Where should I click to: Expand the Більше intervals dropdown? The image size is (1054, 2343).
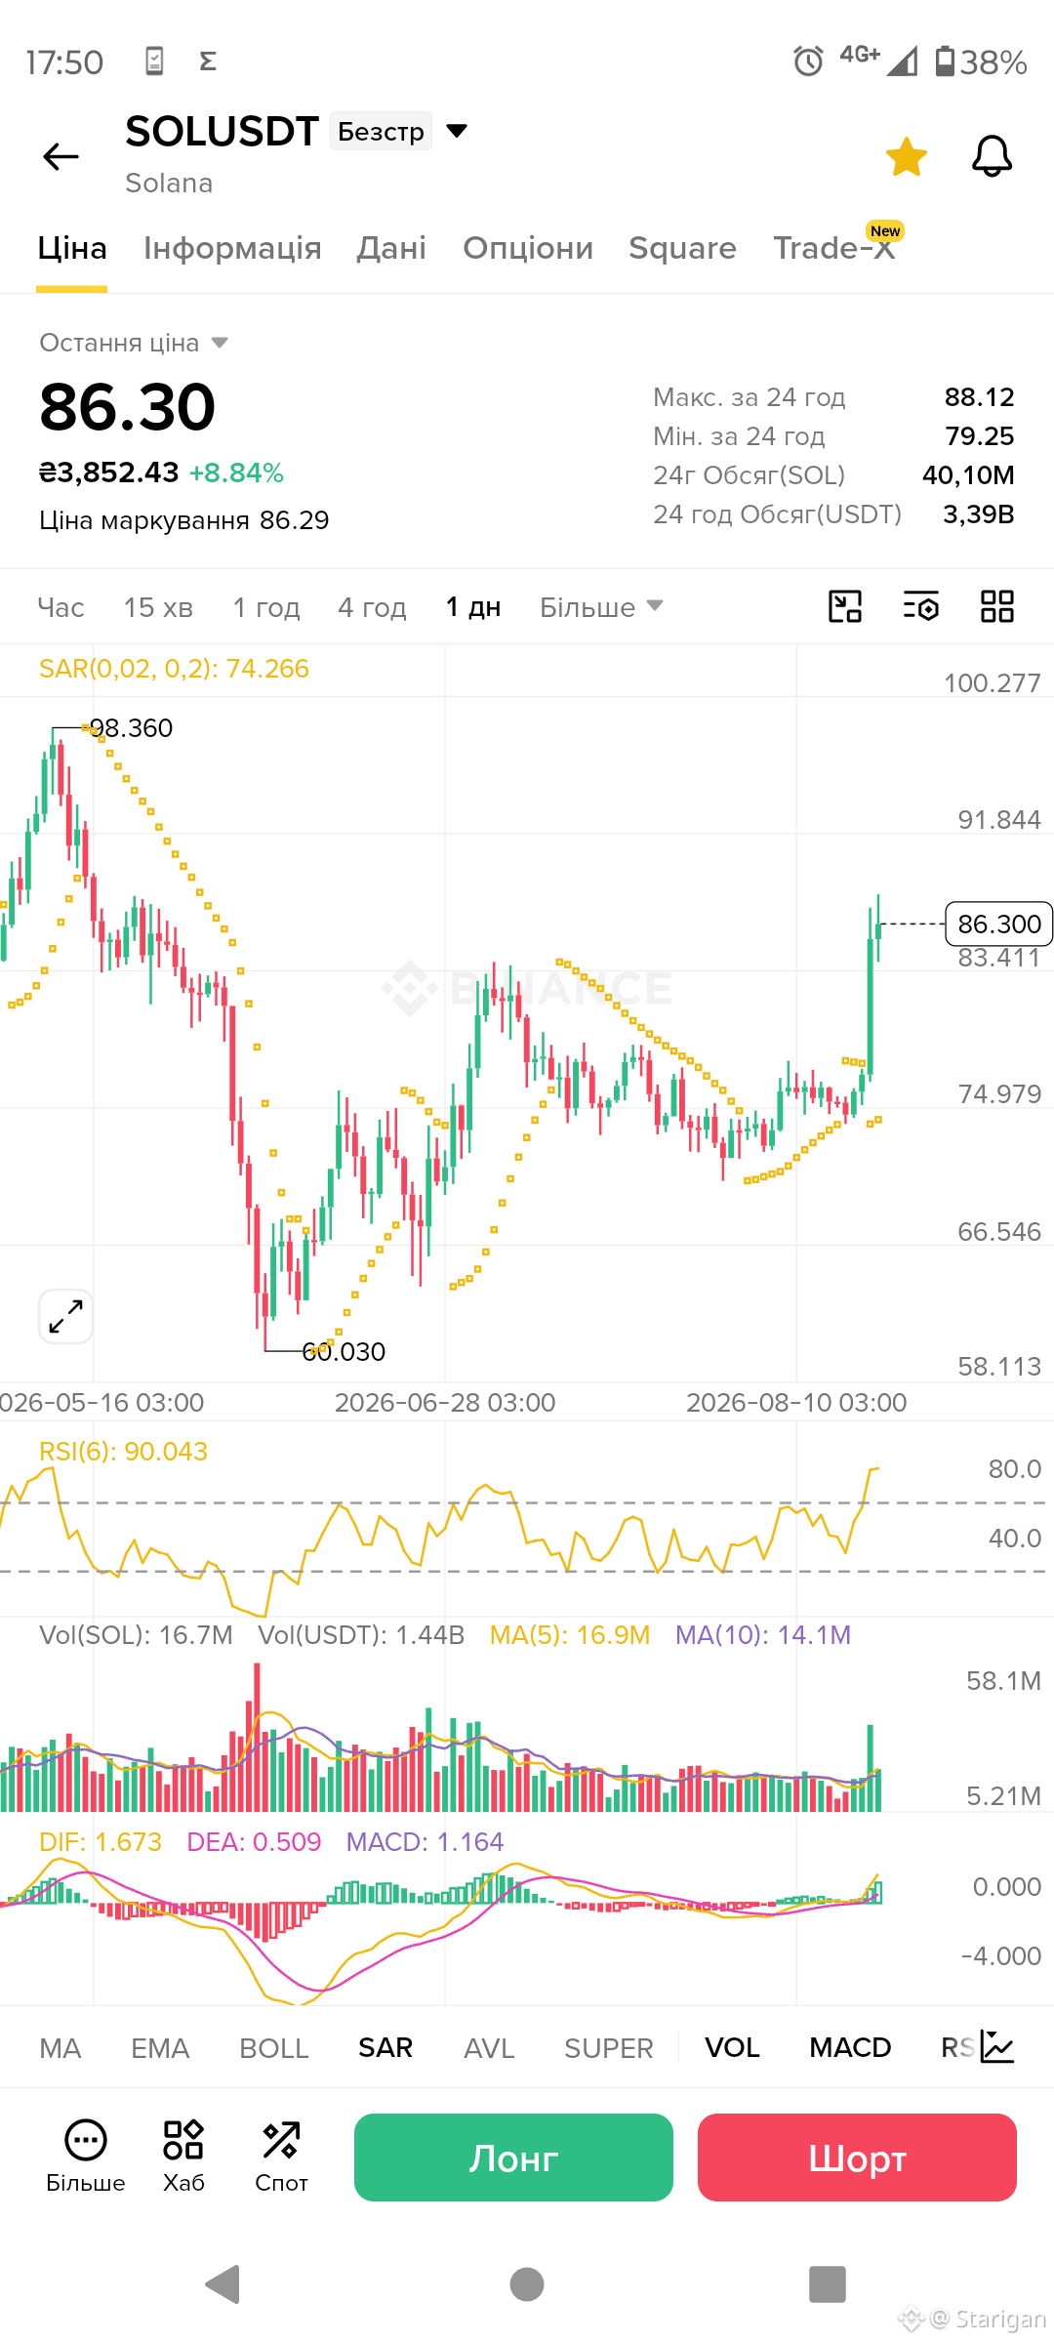[601, 607]
